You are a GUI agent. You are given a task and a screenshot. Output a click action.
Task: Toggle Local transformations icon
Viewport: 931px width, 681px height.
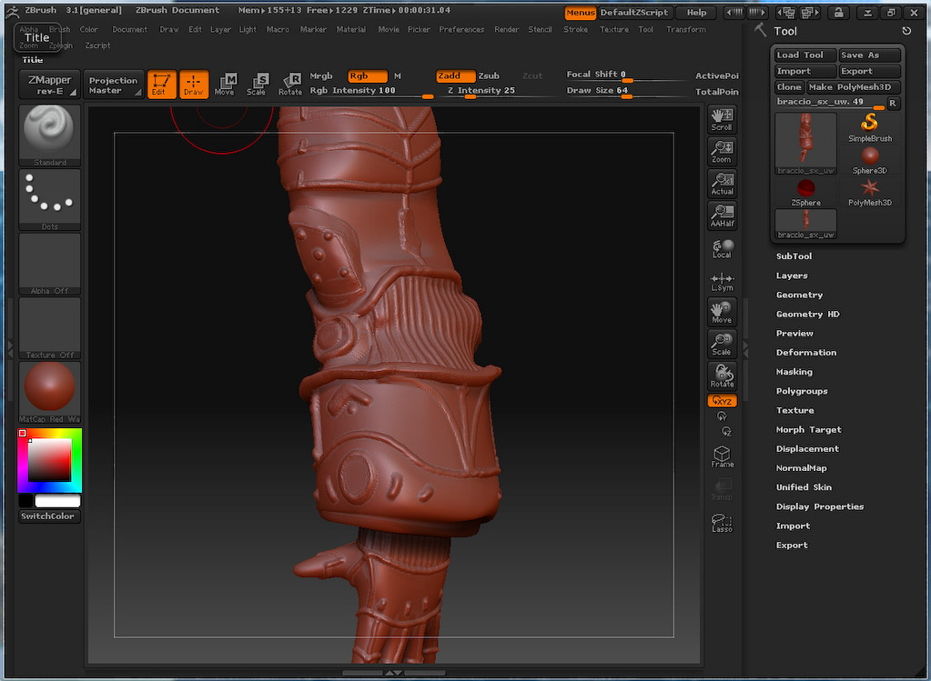point(722,248)
